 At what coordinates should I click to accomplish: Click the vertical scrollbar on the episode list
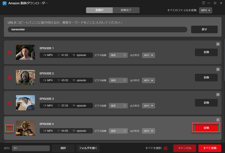[224, 60]
